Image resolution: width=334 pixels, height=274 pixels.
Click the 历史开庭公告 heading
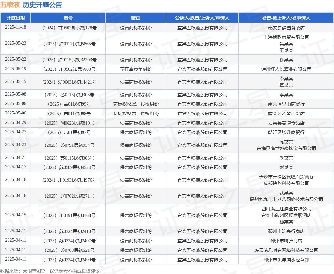tap(42, 5)
